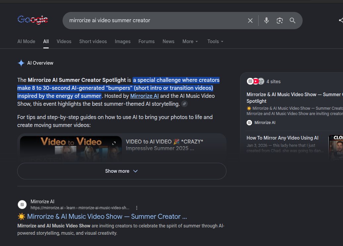Viewport: 343px width, 246px height.
Task: Expand the More dropdown
Action: [x=190, y=41]
